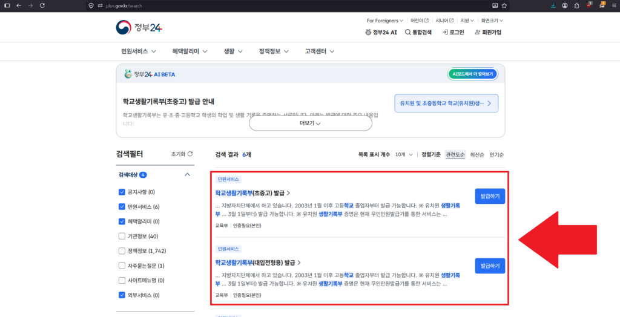Reload the page with the refresh icon

(42, 5)
